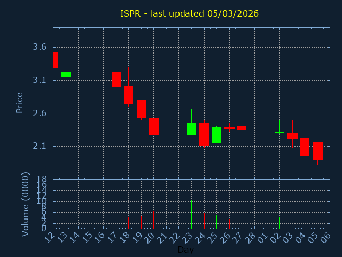Viewport: 342px width, 257px height.
Task: Click the red candlestick on day 18
Action: pyautogui.click(x=128, y=95)
